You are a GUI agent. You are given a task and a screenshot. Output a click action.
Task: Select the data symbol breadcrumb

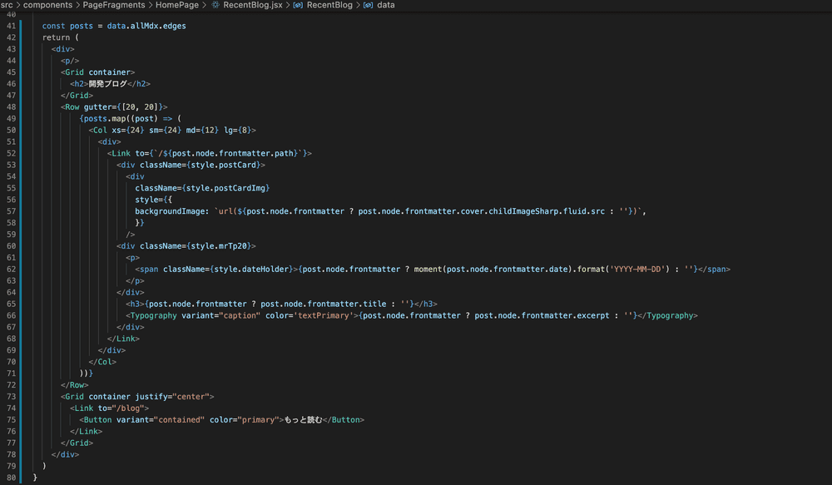[386, 5]
